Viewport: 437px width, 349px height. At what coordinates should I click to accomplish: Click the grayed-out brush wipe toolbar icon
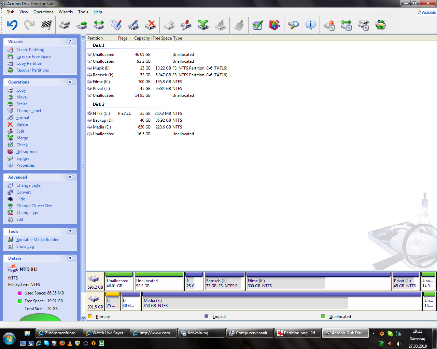click(239, 25)
